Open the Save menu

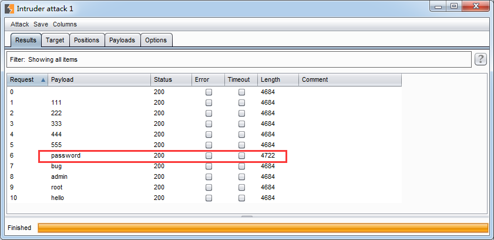coord(41,24)
